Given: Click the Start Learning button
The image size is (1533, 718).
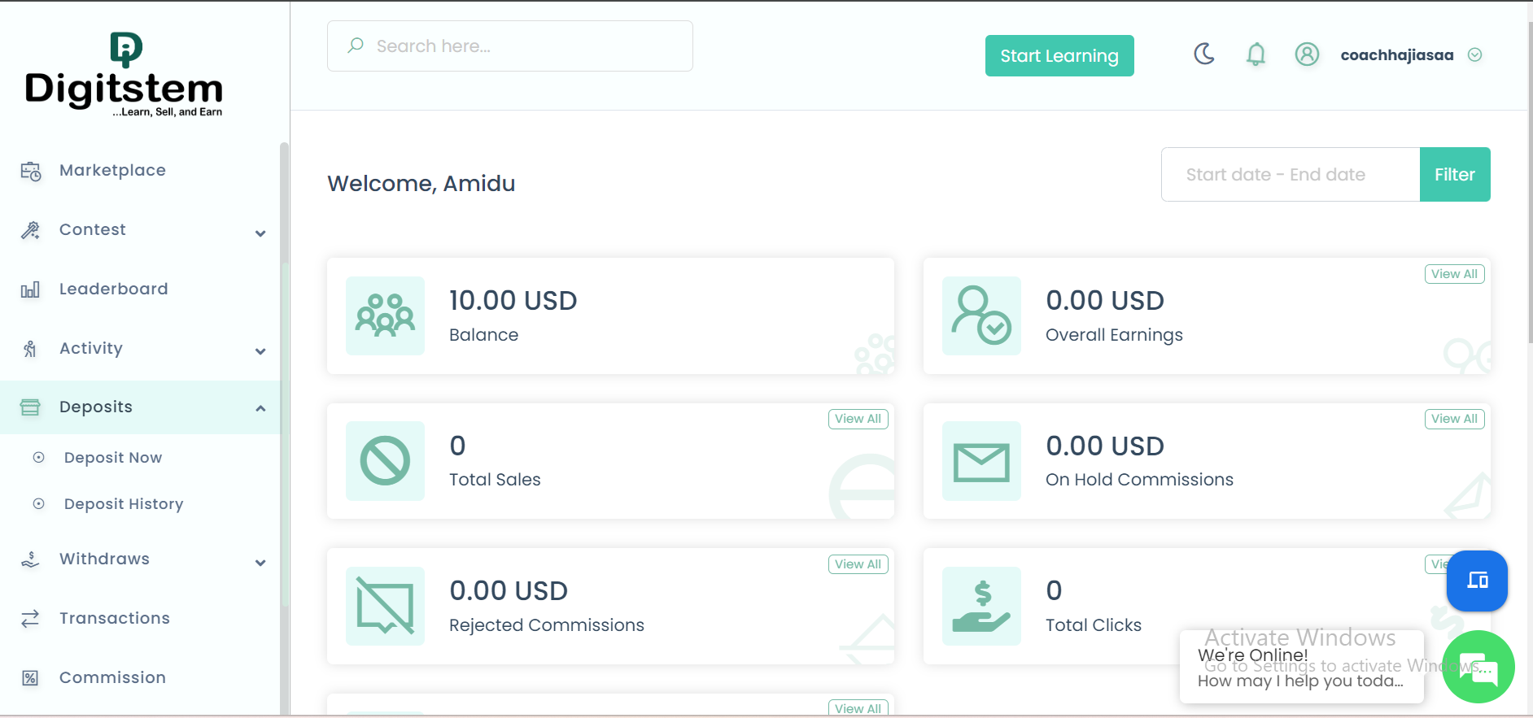Looking at the screenshot, I should point(1059,55).
